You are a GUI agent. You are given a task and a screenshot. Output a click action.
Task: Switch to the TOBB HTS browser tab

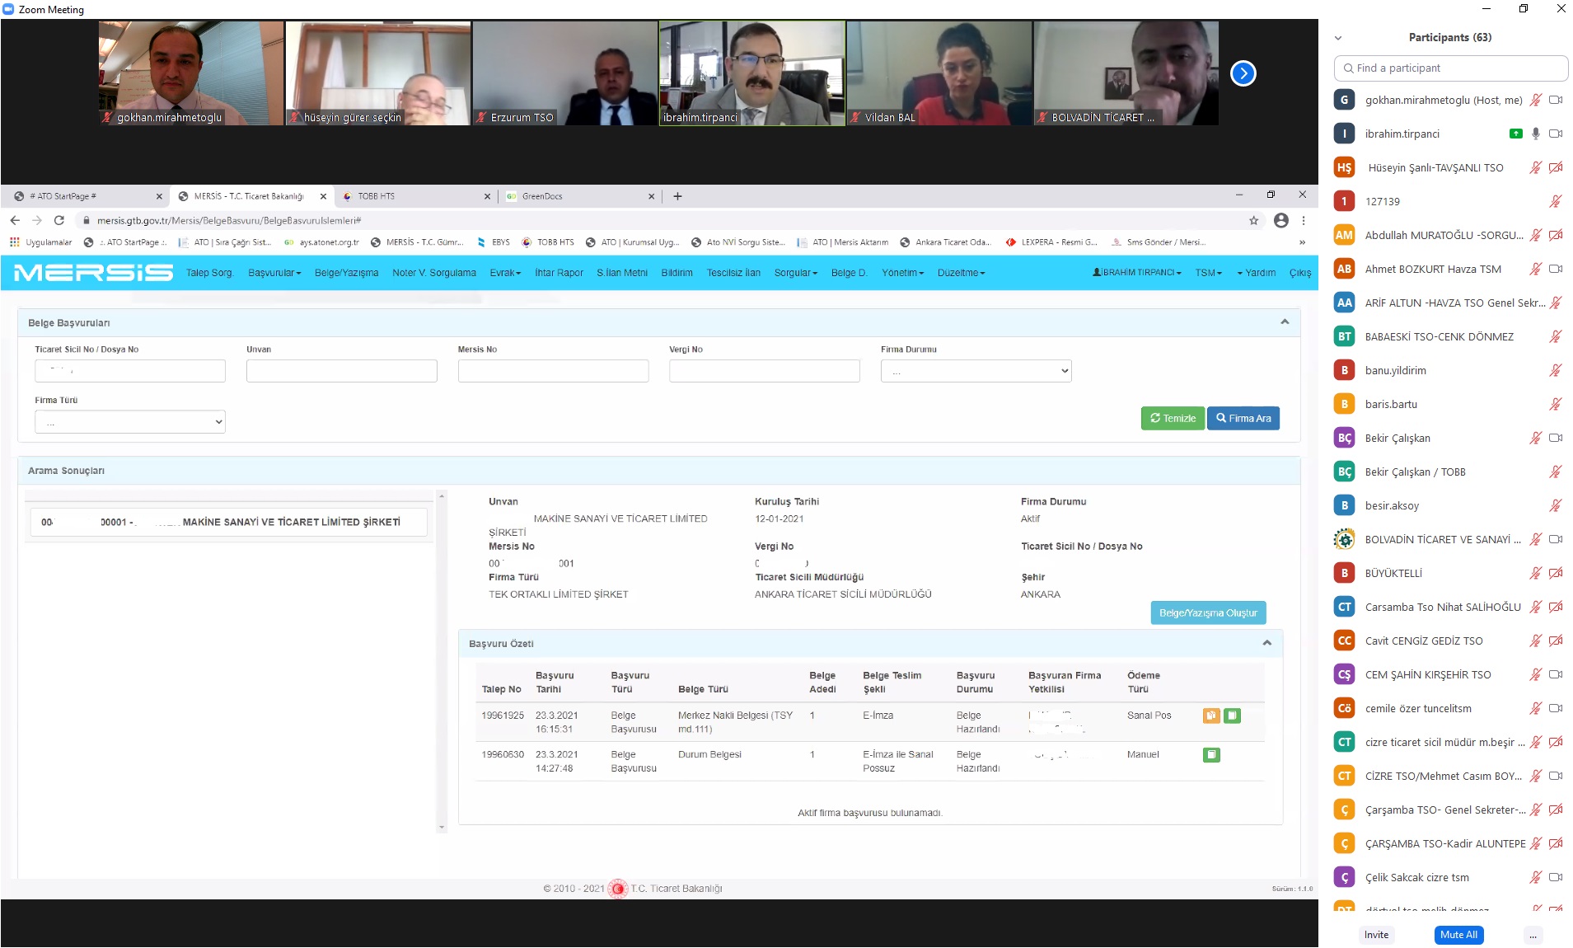coord(412,196)
